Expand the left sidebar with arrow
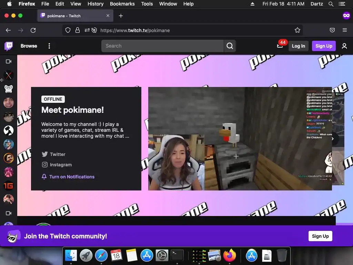This screenshot has width=353, height=265. pos(2,80)
